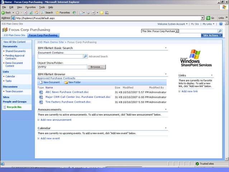Open Major CRM Call Center Inc. Purchase Contract.doc
229x172 pixels.
78,97
